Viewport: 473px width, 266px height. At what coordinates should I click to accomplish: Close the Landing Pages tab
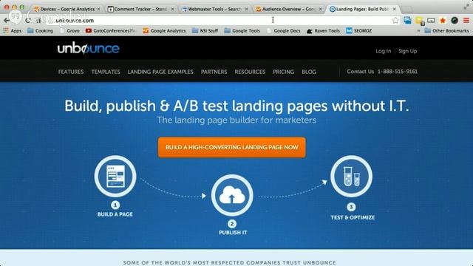(394, 9)
